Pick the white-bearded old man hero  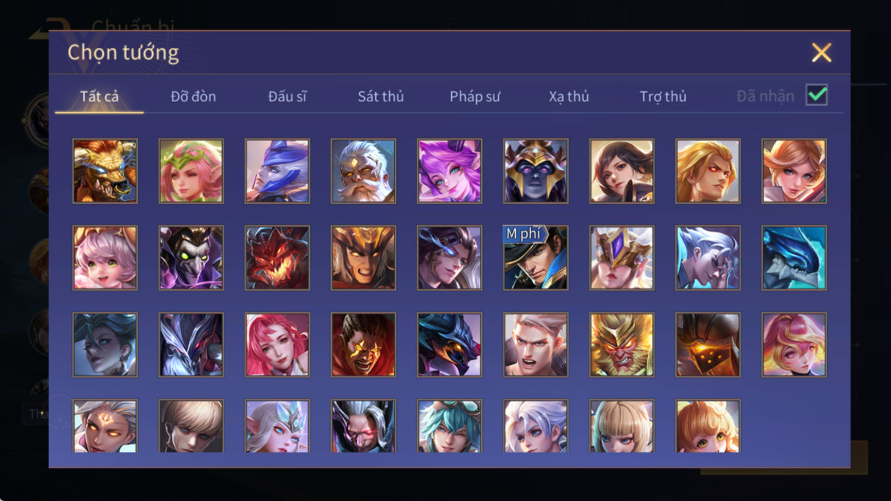363,171
